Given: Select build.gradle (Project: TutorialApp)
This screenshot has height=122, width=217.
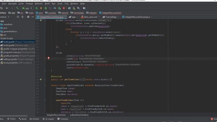Looking at the screenshot, I should 18,42.
